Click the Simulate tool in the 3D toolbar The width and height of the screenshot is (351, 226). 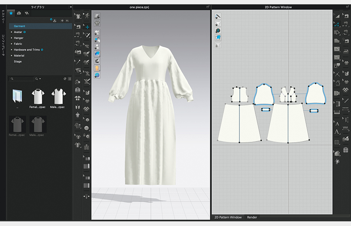78,16
